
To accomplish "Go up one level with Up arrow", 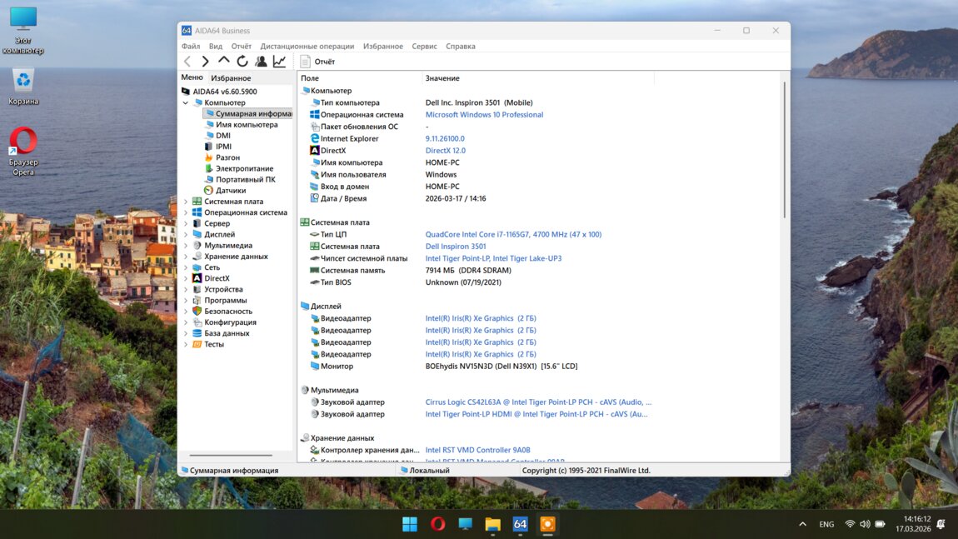I will pos(223,61).
